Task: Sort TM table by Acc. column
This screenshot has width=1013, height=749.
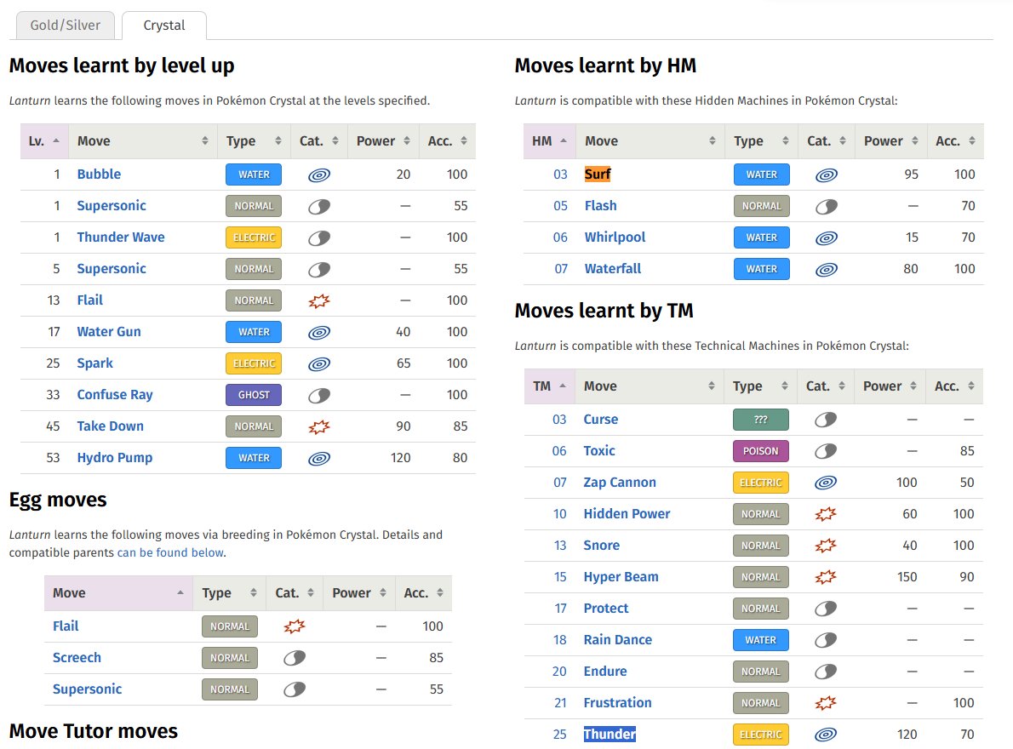Action: (954, 386)
